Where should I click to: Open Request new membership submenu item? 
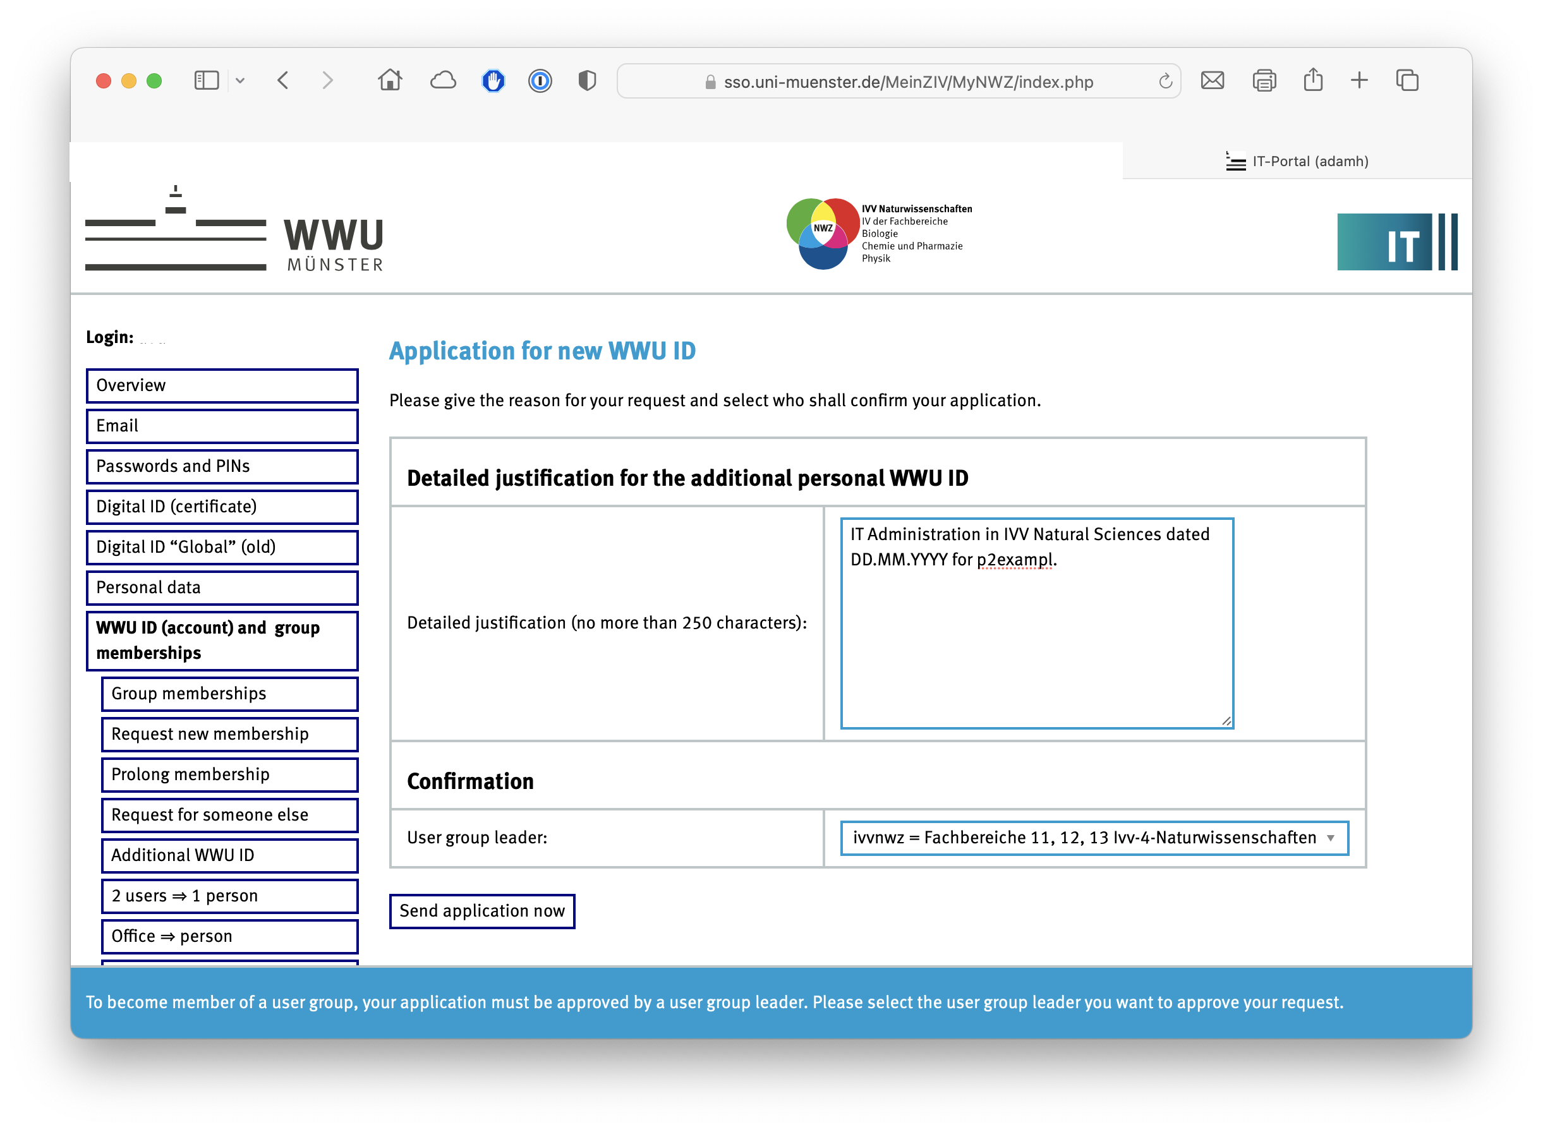(x=229, y=734)
